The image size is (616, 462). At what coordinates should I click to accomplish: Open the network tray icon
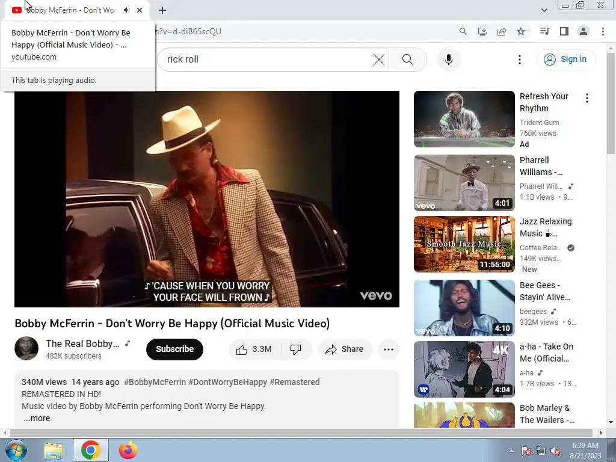[541, 451]
